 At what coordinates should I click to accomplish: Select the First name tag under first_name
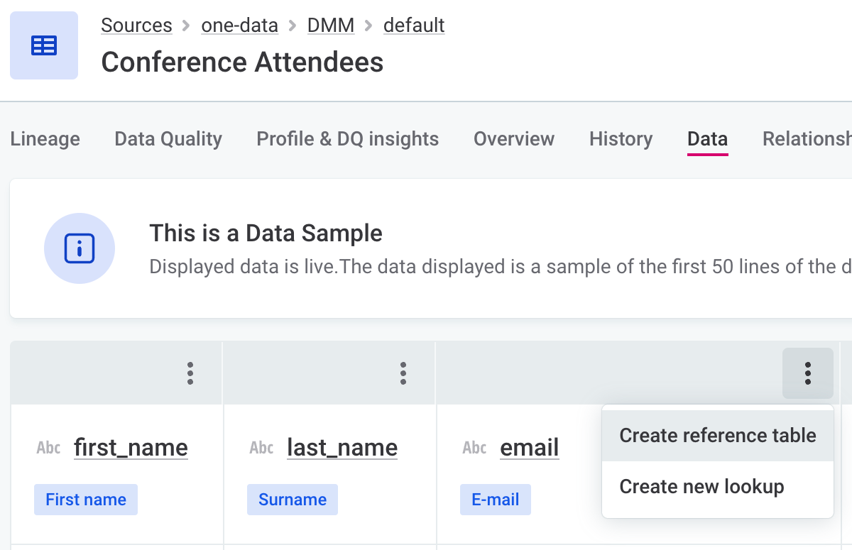click(x=85, y=500)
